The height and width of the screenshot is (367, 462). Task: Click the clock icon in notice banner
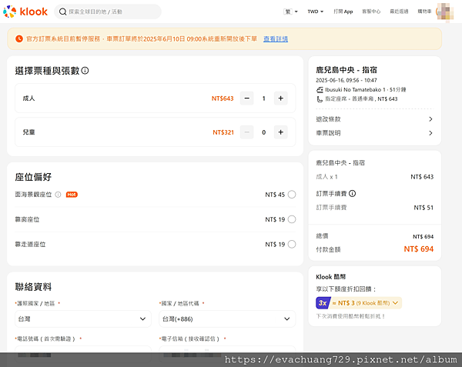click(x=19, y=38)
